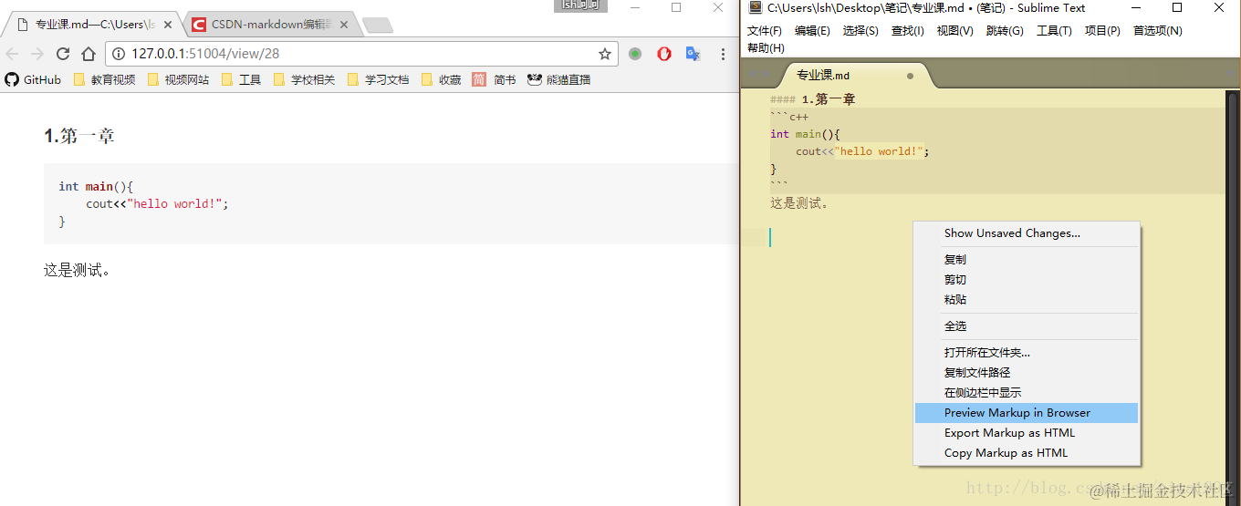Click #### 1.第一章 line in editor
This screenshot has width=1241, height=506.
[x=813, y=99]
